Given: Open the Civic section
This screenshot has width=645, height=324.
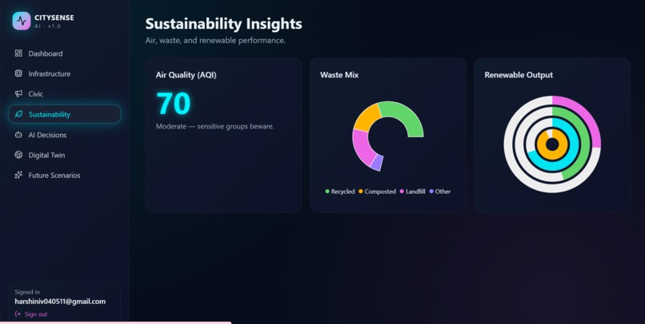Looking at the screenshot, I should 65,94.
